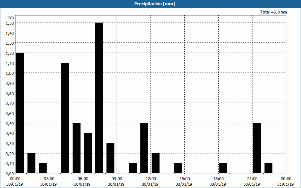Viewport: 301px width, 188px height.
Task: Click the '1,30' y-axis value
Action: click(10, 43)
